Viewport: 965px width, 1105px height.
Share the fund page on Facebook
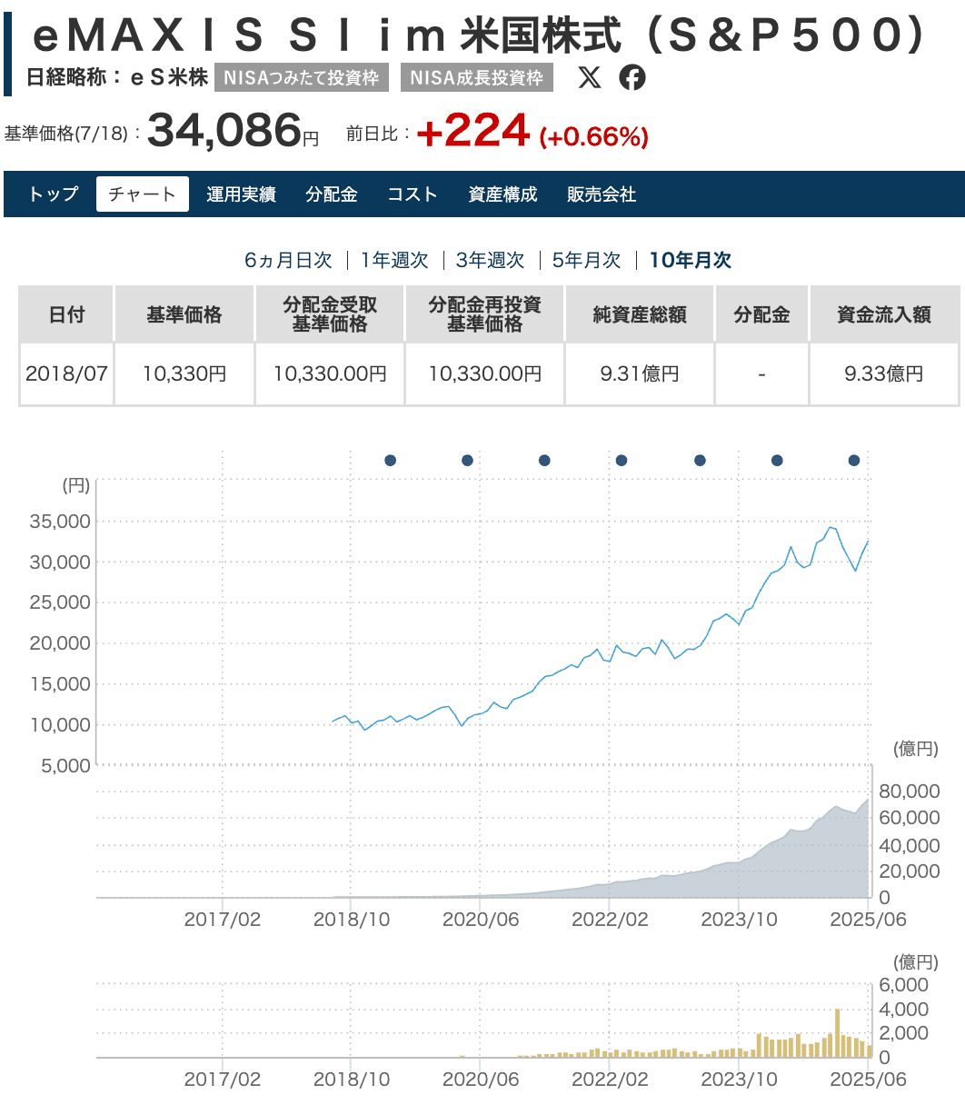632,78
